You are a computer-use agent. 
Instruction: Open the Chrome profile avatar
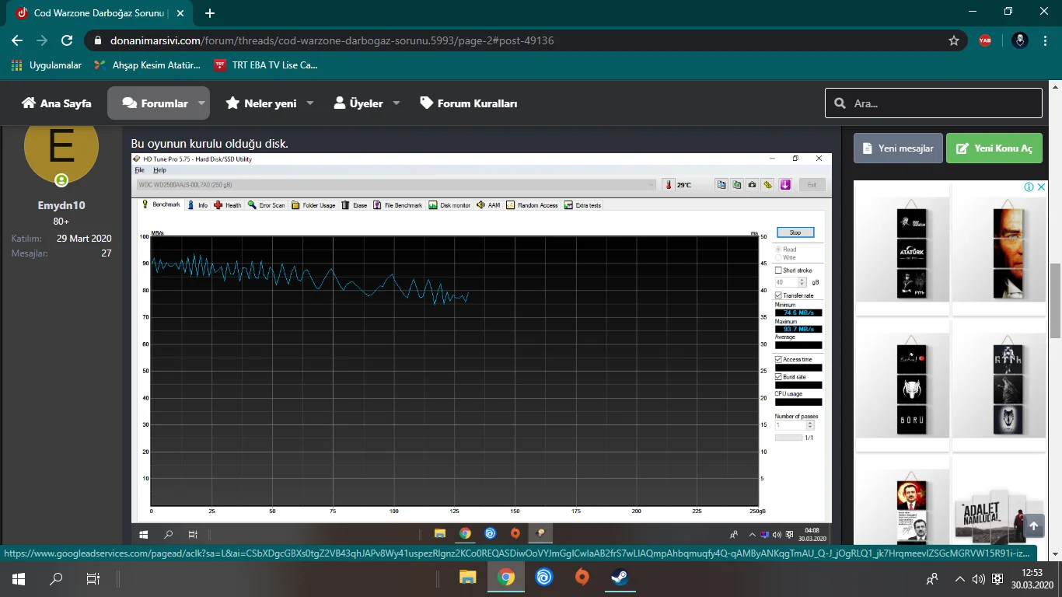coord(1020,40)
